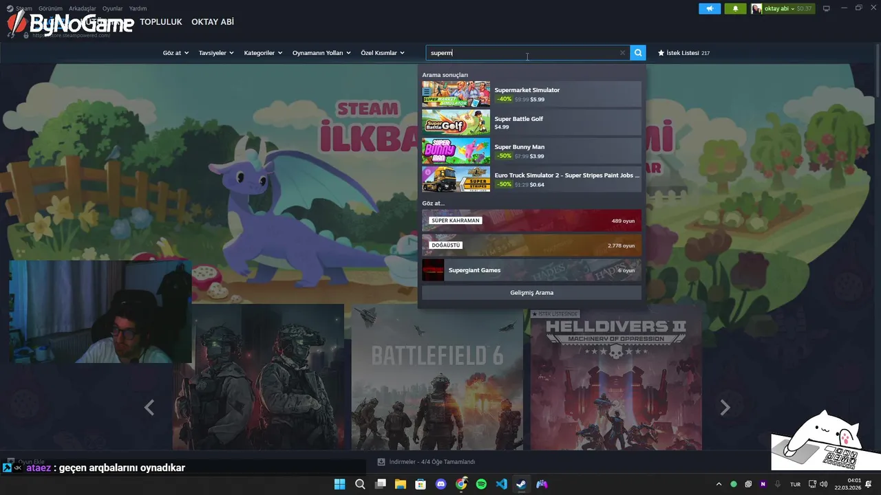Click the Steam taskbar icon

coord(522,484)
